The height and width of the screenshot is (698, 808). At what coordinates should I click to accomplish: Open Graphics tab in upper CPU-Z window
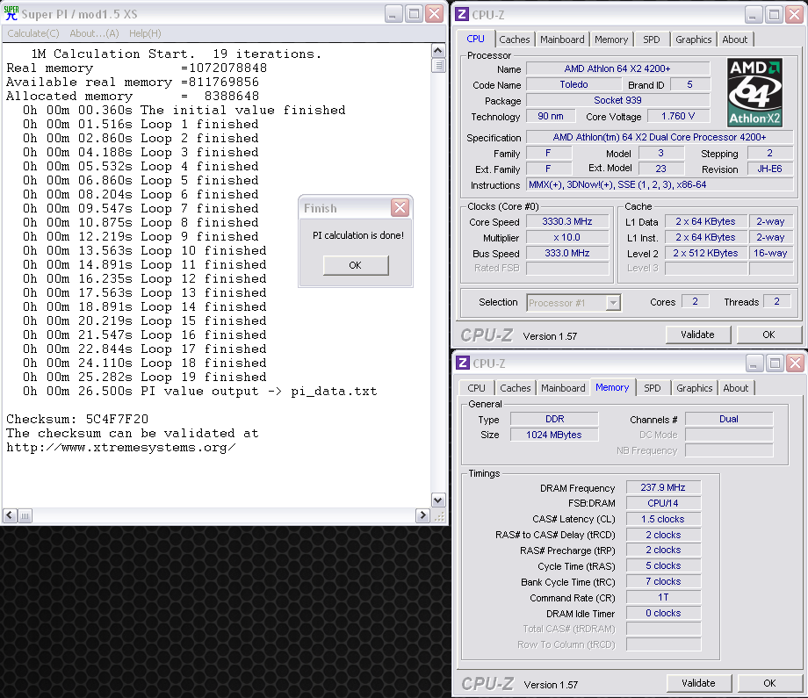[694, 40]
